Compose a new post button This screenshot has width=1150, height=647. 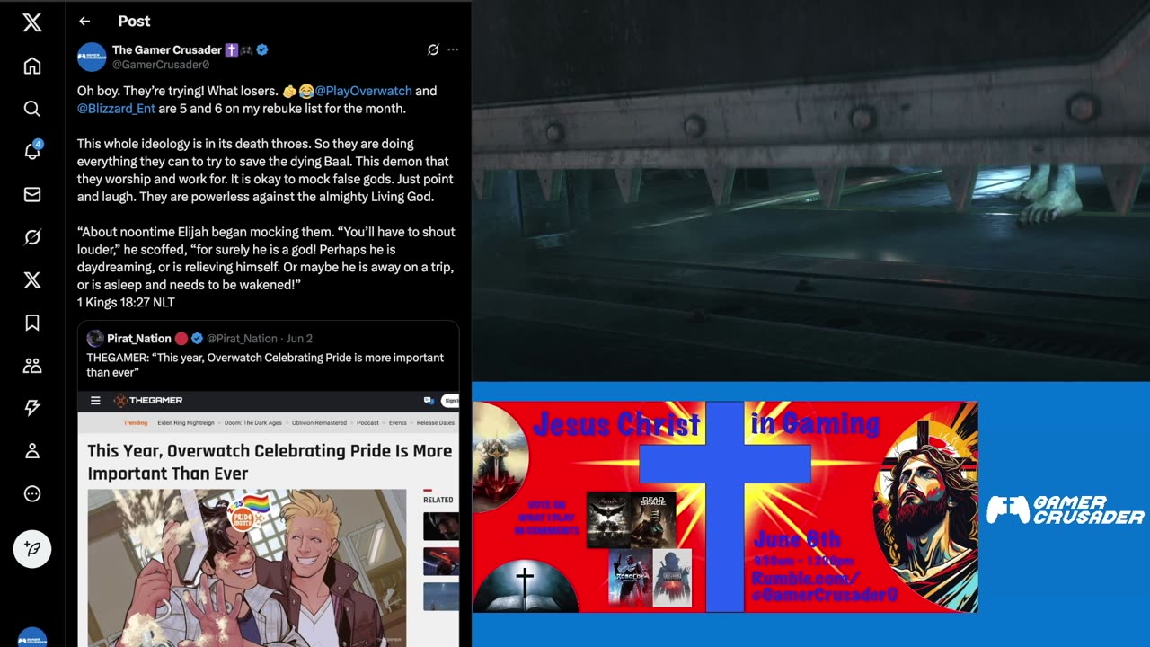[x=32, y=549]
